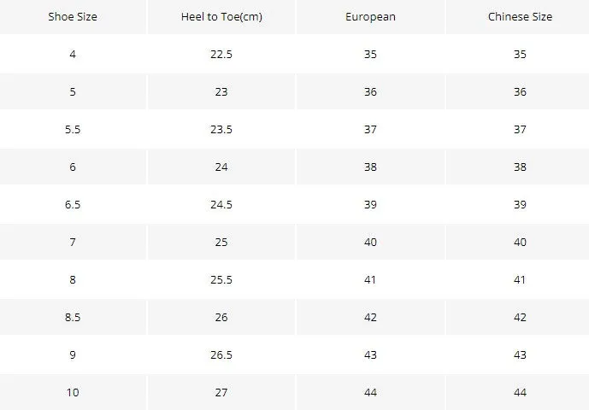Select the 23.5 cm measurement cell
This screenshot has height=410, width=589.
(221, 130)
